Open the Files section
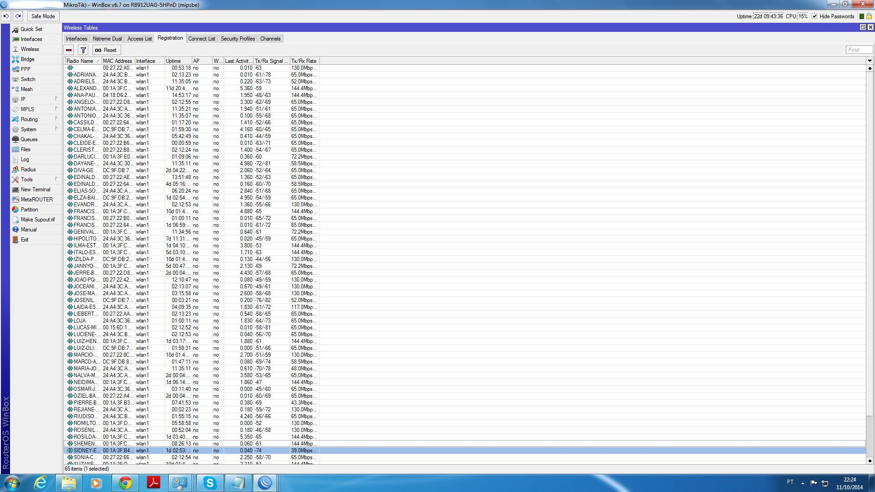The image size is (875, 492). (26, 149)
